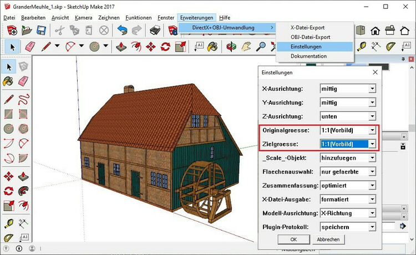Expand the pencil Line tool dropdown arrow
Viewport: 416px width, 255px height.
[x=57, y=46]
